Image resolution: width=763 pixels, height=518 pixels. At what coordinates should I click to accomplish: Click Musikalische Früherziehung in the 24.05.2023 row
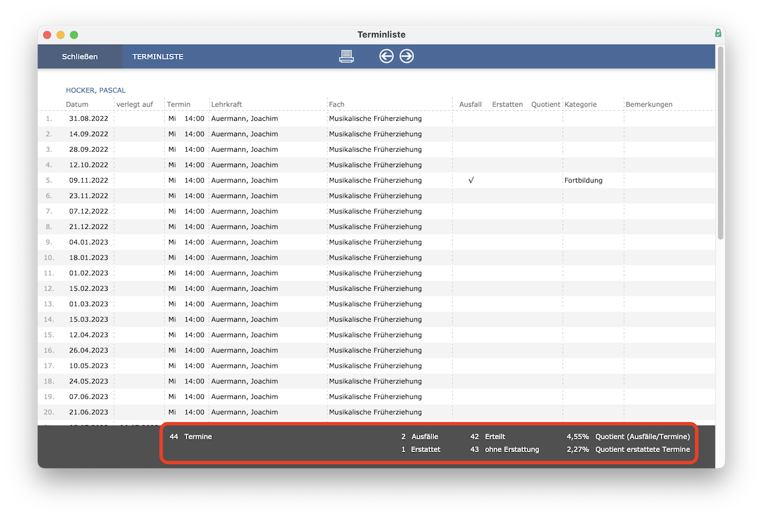(x=375, y=382)
